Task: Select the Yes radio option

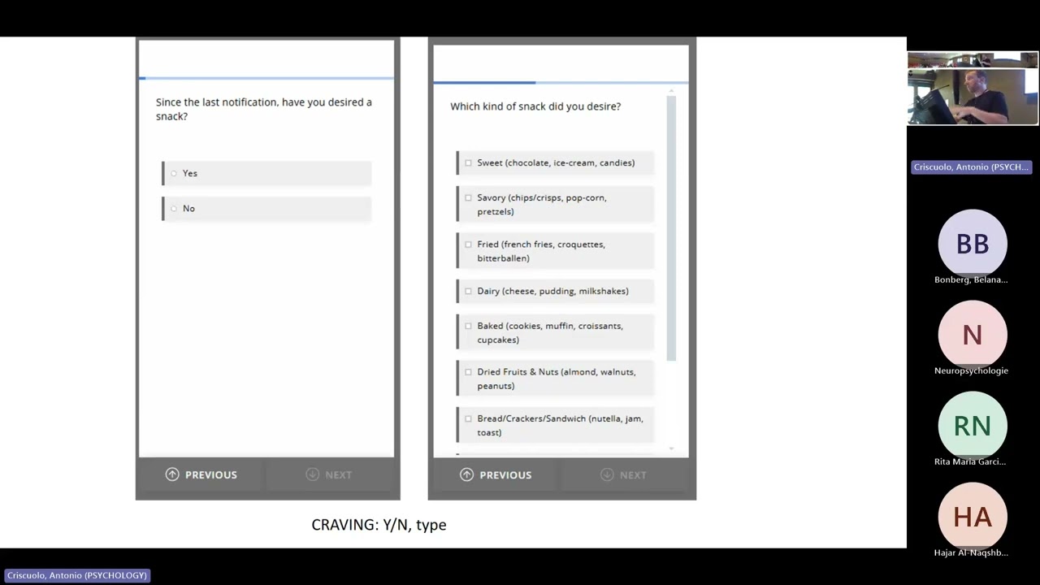Action: coord(266,173)
